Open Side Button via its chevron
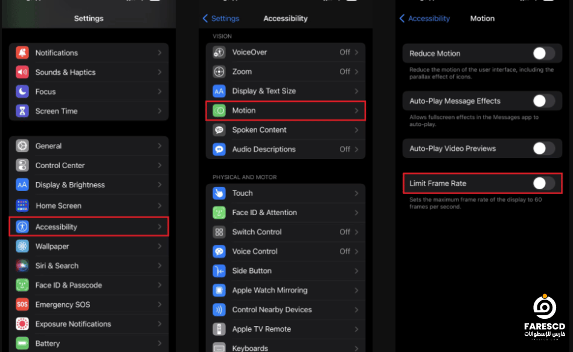Screen dimensions: 573x352 (x=356, y=271)
